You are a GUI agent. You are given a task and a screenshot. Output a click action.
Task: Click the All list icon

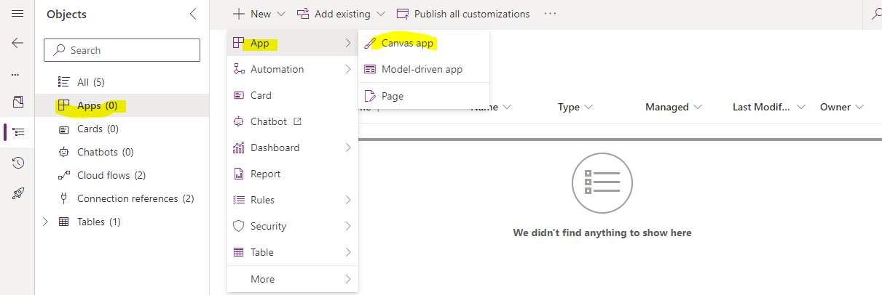coord(63,82)
